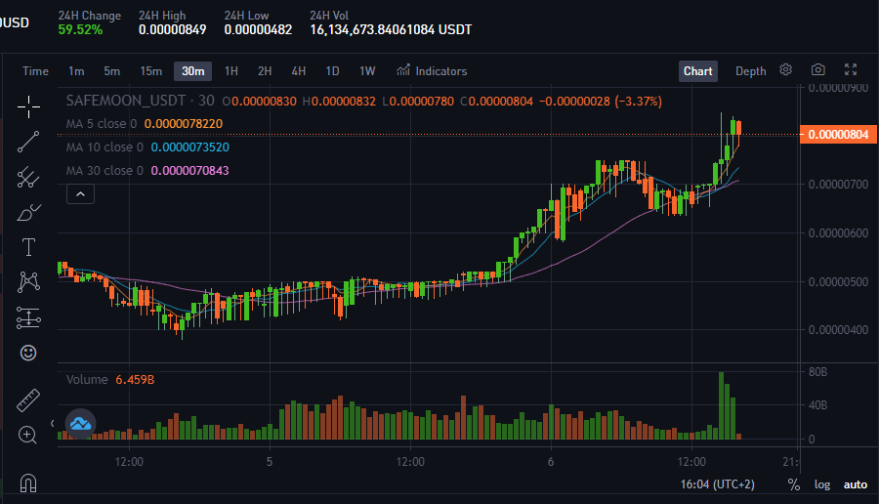Click the 24H Low value 0.00000482
Viewport: 879px width, 504px height.
pyautogui.click(x=259, y=29)
